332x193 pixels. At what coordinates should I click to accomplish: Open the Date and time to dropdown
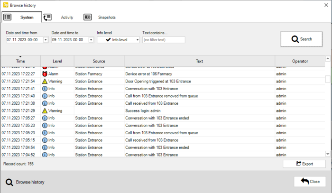click(x=92, y=40)
